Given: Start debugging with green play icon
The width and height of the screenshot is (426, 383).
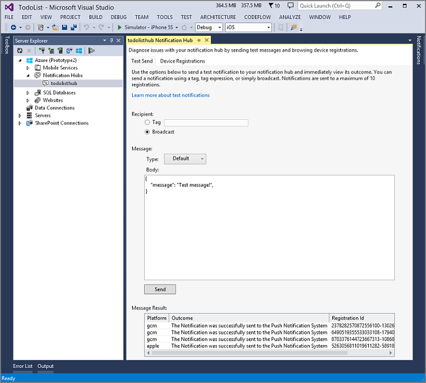Looking at the screenshot, I should [x=119, y=27].
